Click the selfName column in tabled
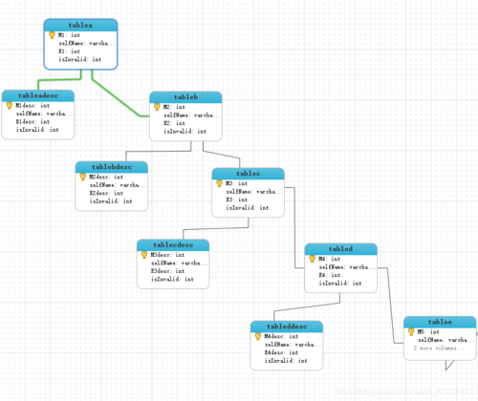Image resolution: width=478 pixels, height=401 pixels. click(x=347, y=267)
